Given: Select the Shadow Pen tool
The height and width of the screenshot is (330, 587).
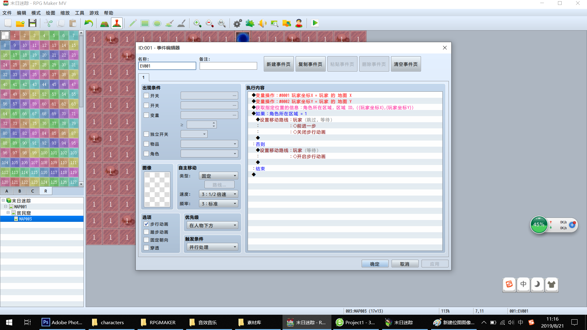Looking at the screenshot, I should pyautogui.click(x=182, y=23).
